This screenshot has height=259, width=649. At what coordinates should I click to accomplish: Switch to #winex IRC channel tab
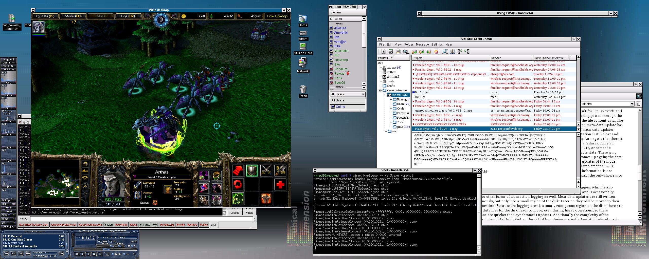pyautogui.click(x=204, y=225)
